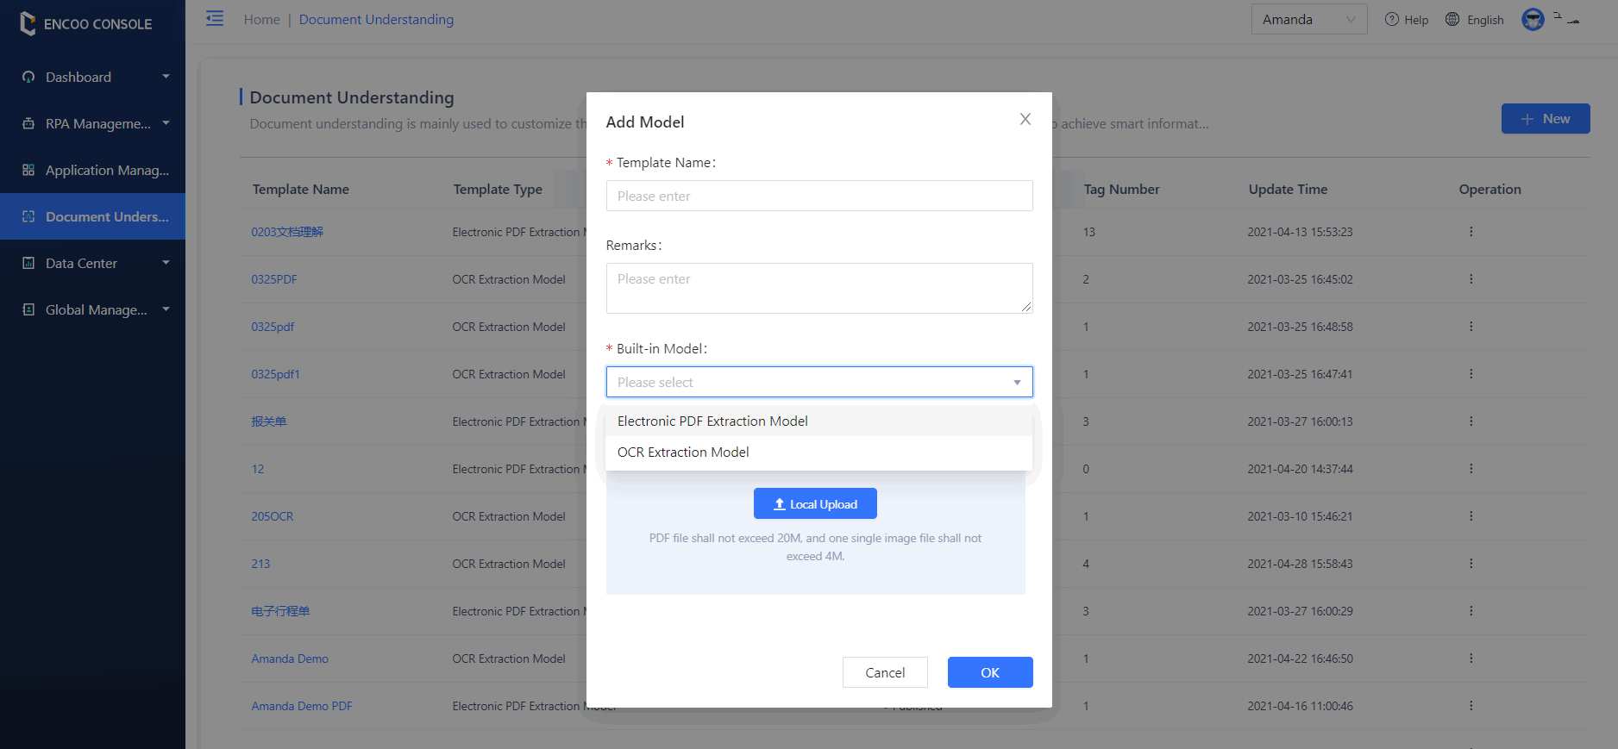Click the ENCOO Console logo icon
This screenshot has height=749, width=1618.
(x=28, y=23)
